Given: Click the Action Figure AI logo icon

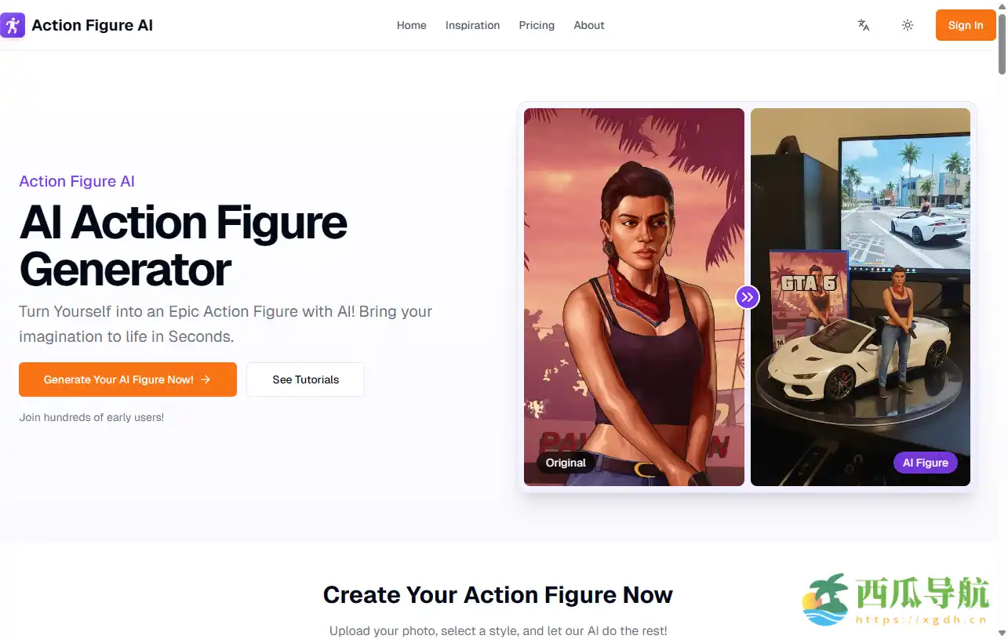Looking at the screenshot, I should tap(13, 25).
